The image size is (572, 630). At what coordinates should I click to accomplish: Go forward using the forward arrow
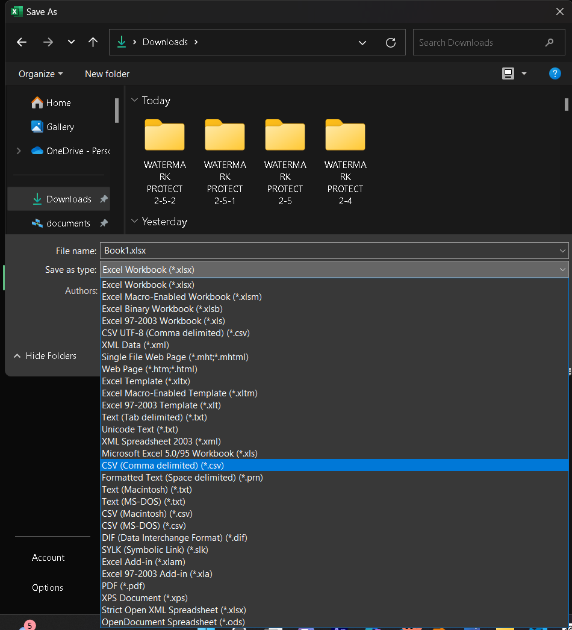[x=48, y=42]
